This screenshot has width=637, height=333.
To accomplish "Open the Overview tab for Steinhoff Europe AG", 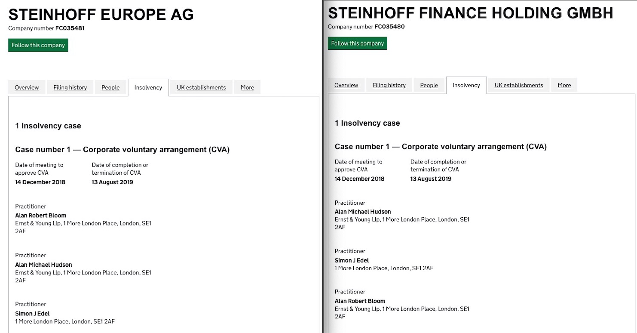I will (x=26, y=87).
